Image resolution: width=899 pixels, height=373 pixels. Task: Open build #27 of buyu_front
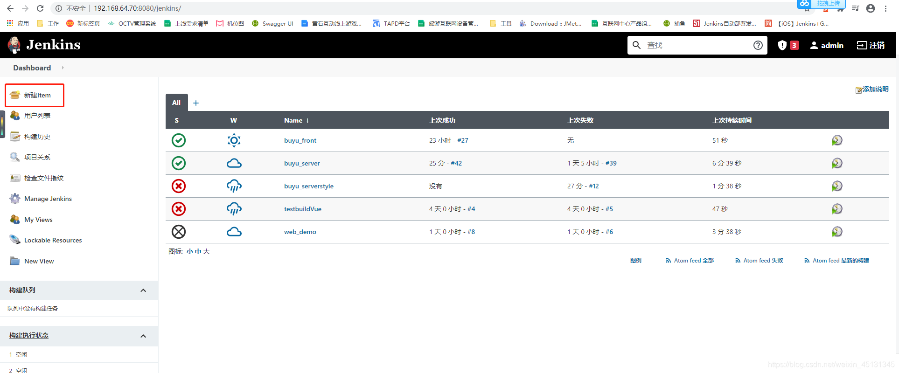click(463, 140)
